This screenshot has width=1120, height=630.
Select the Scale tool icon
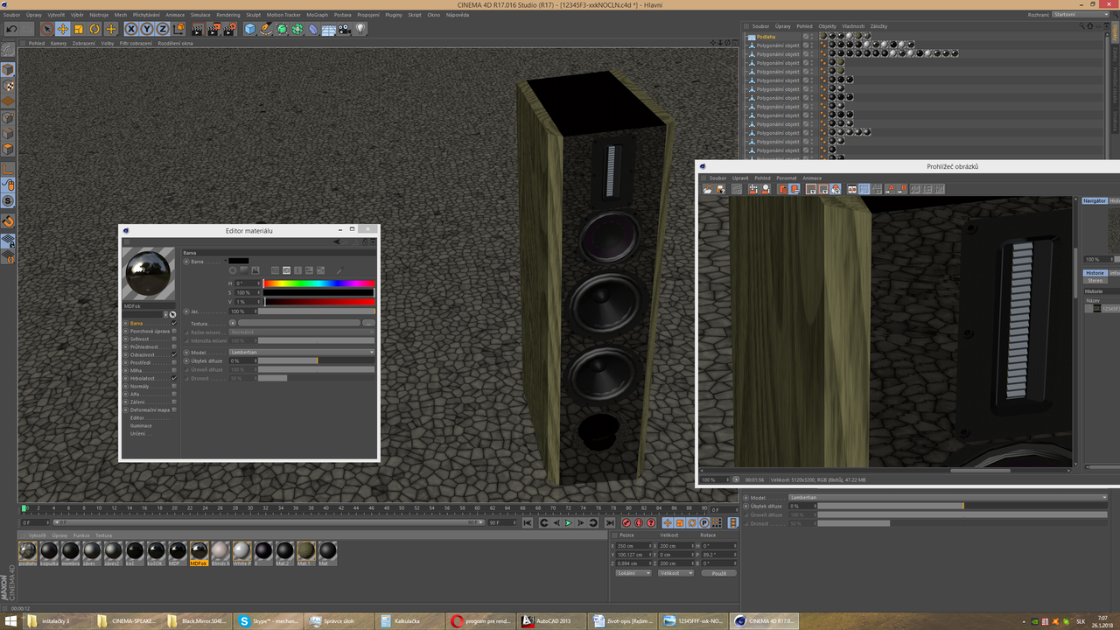point(78,29)
